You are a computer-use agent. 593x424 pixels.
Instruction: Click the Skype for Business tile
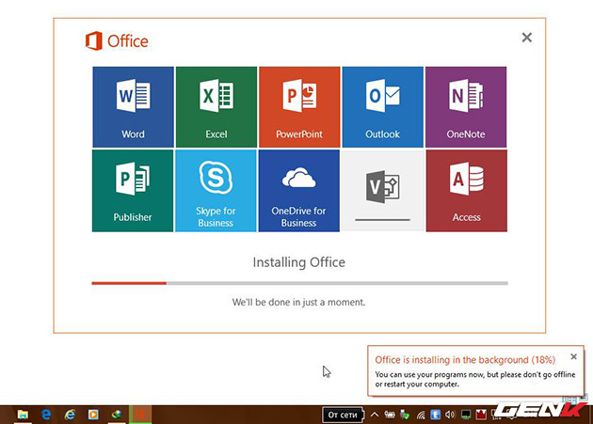216,191
